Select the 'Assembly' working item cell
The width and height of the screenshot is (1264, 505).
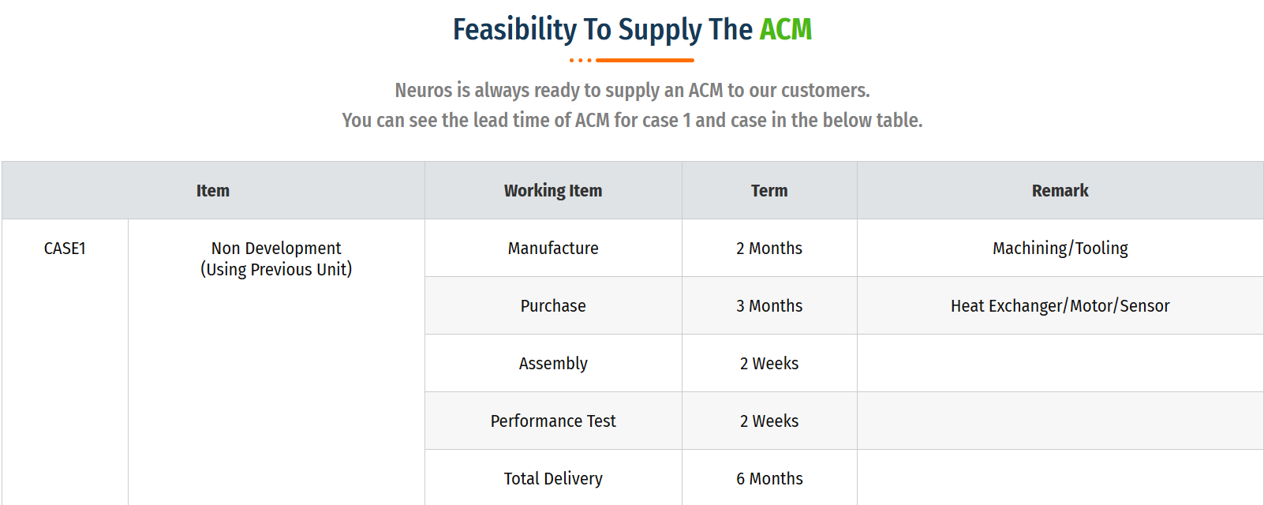(553, 363)
